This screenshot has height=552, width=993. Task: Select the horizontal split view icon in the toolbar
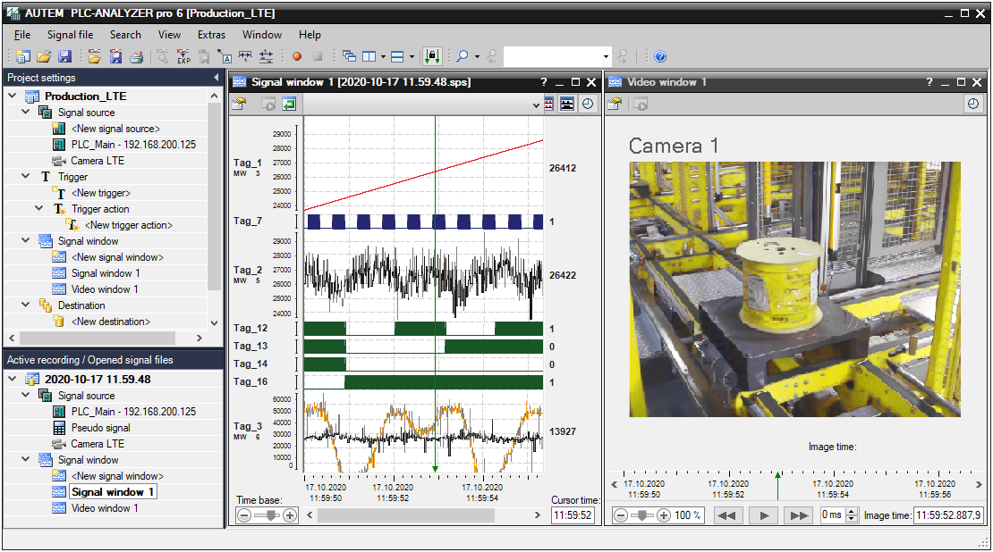coord(397,56)
